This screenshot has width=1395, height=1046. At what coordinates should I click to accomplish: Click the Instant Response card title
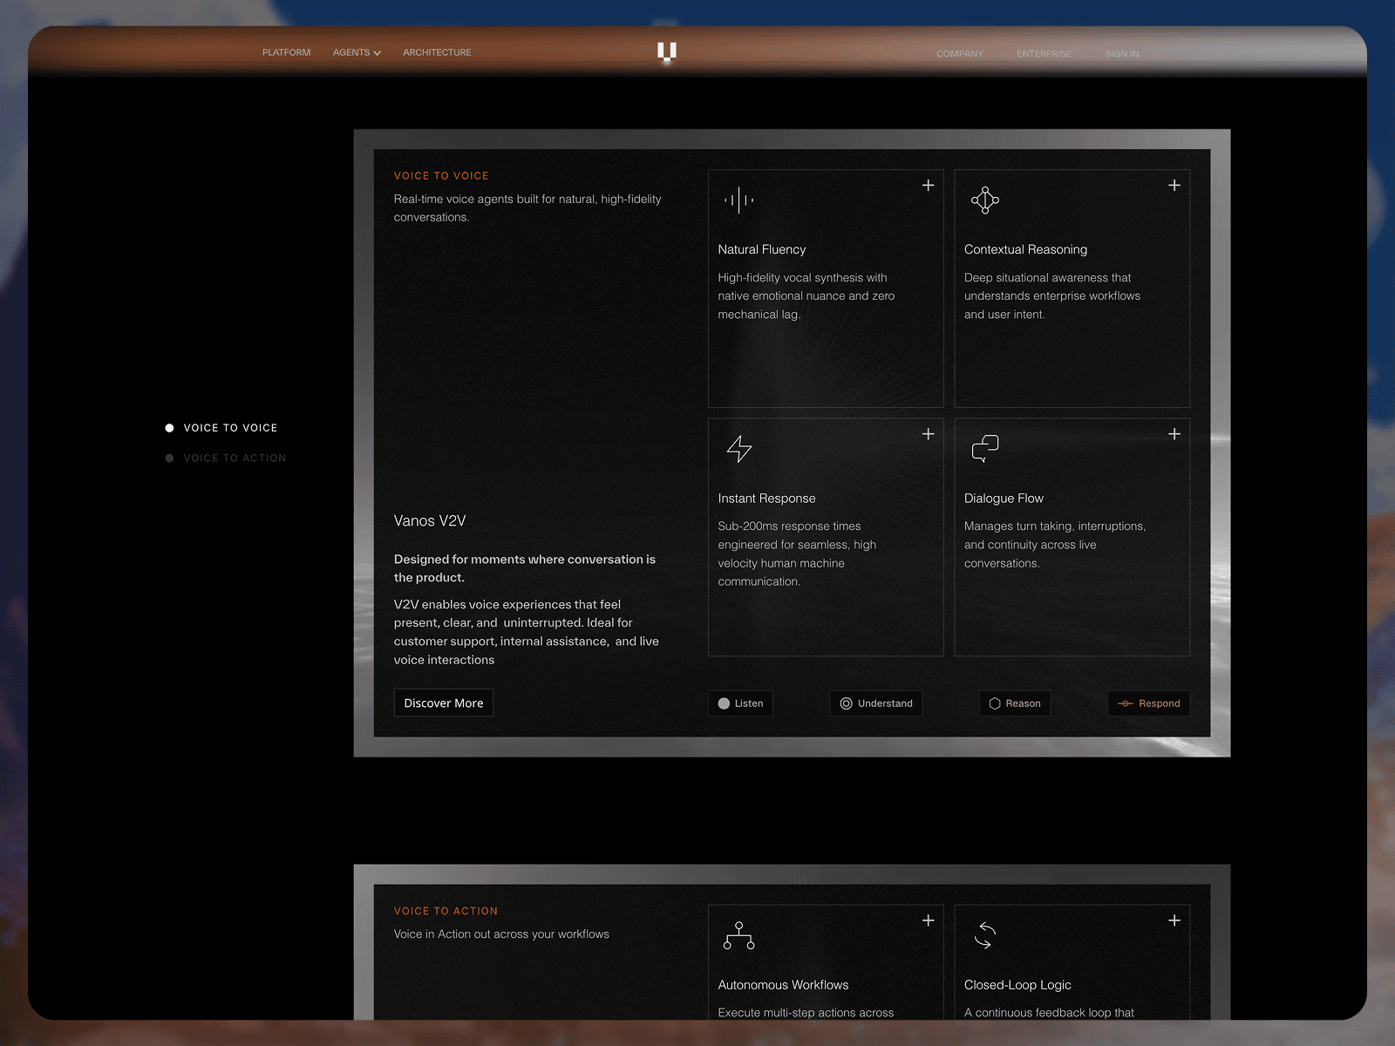coord(767,499)
